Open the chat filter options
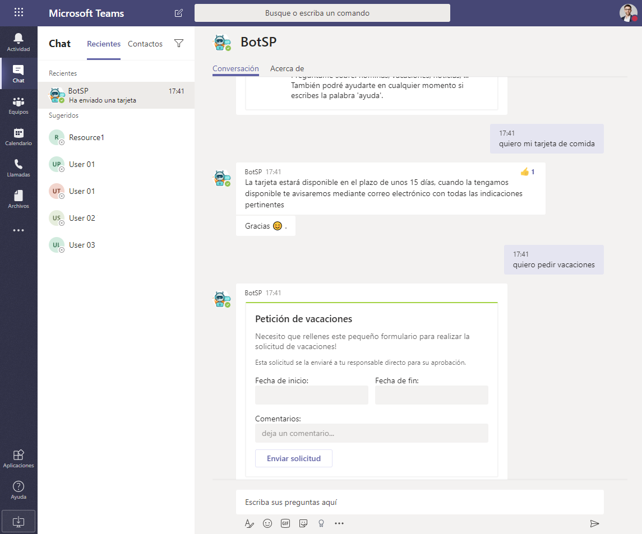 [x=178, y=43]
